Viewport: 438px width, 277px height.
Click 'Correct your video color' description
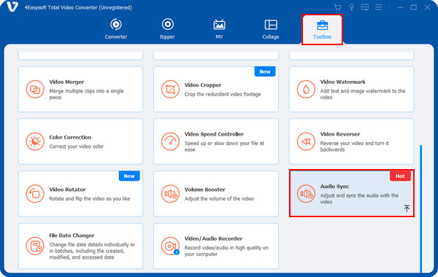tap(76, 147)
